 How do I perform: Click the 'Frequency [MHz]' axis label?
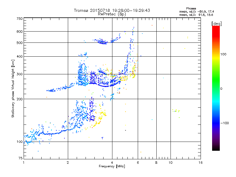coord(112,166)
